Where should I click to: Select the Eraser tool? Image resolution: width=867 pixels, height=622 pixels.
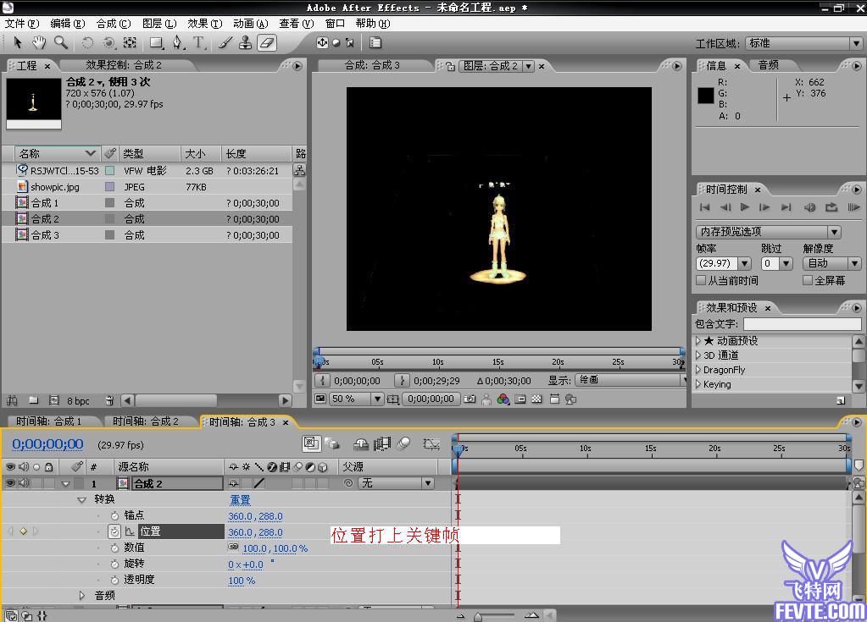pyautogui.click(x=267, y=43)
